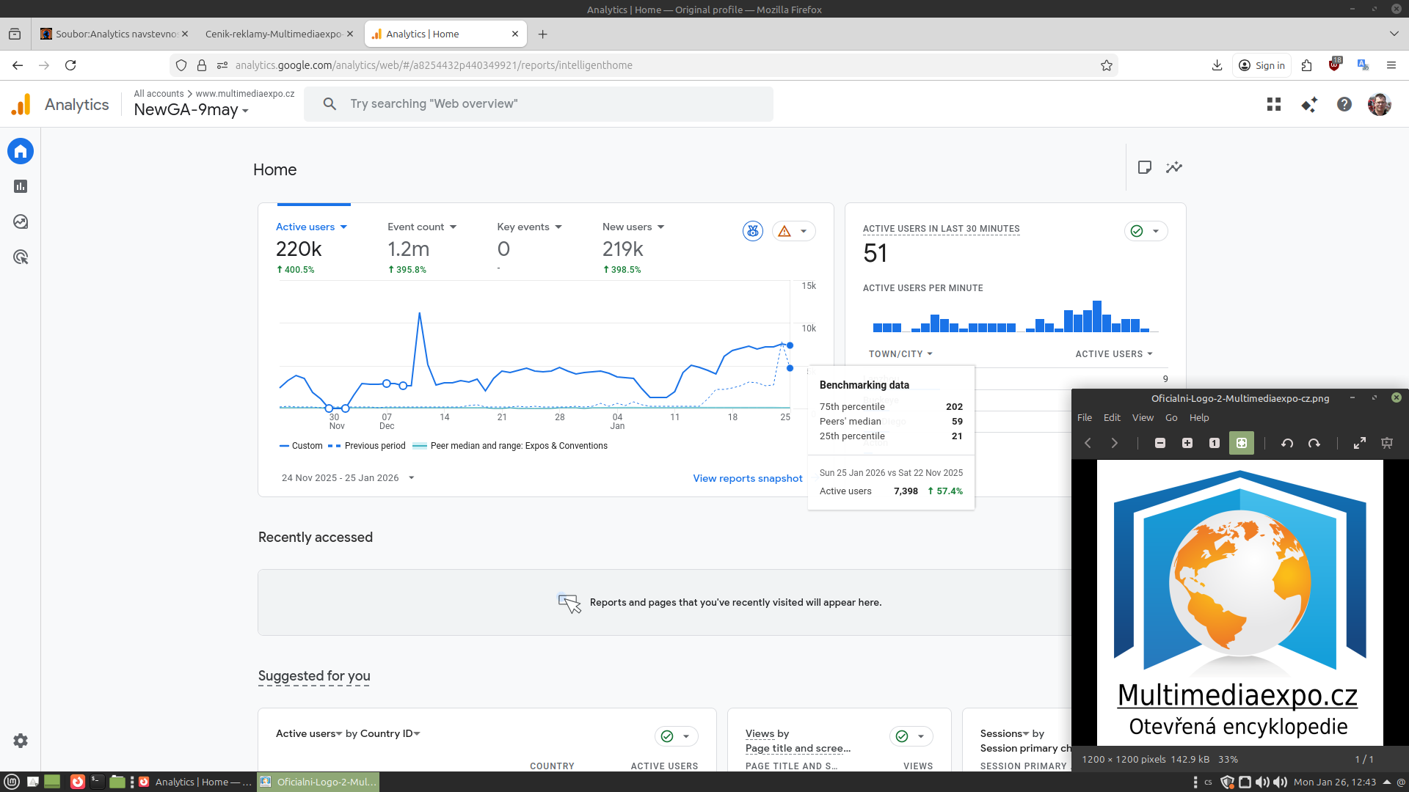Viewport: 1409px width, 792px height.
Task: Click the Firefox Sign in button
Action: click(1262, 65)
